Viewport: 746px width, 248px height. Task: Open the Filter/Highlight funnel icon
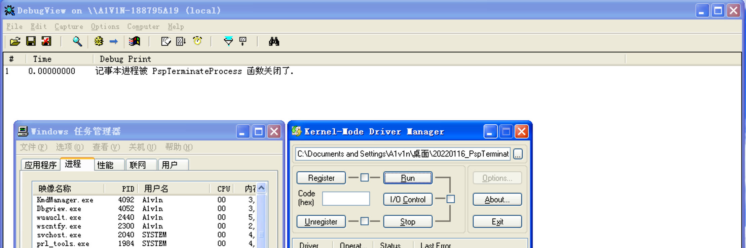[x=228, y=41]
